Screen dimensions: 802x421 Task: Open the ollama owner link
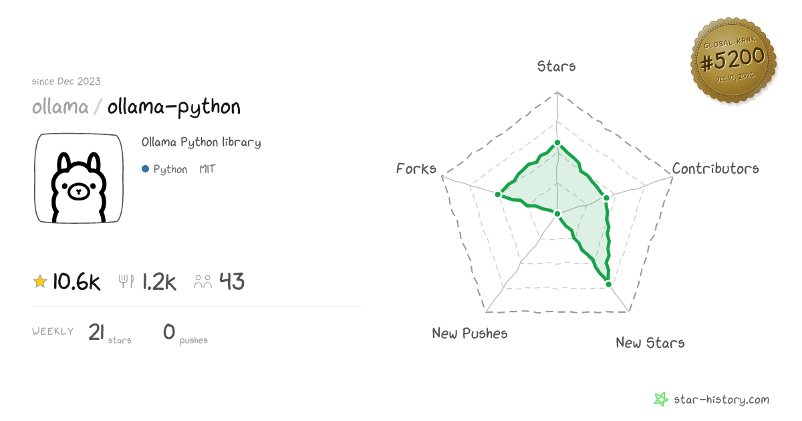[60, 107]
